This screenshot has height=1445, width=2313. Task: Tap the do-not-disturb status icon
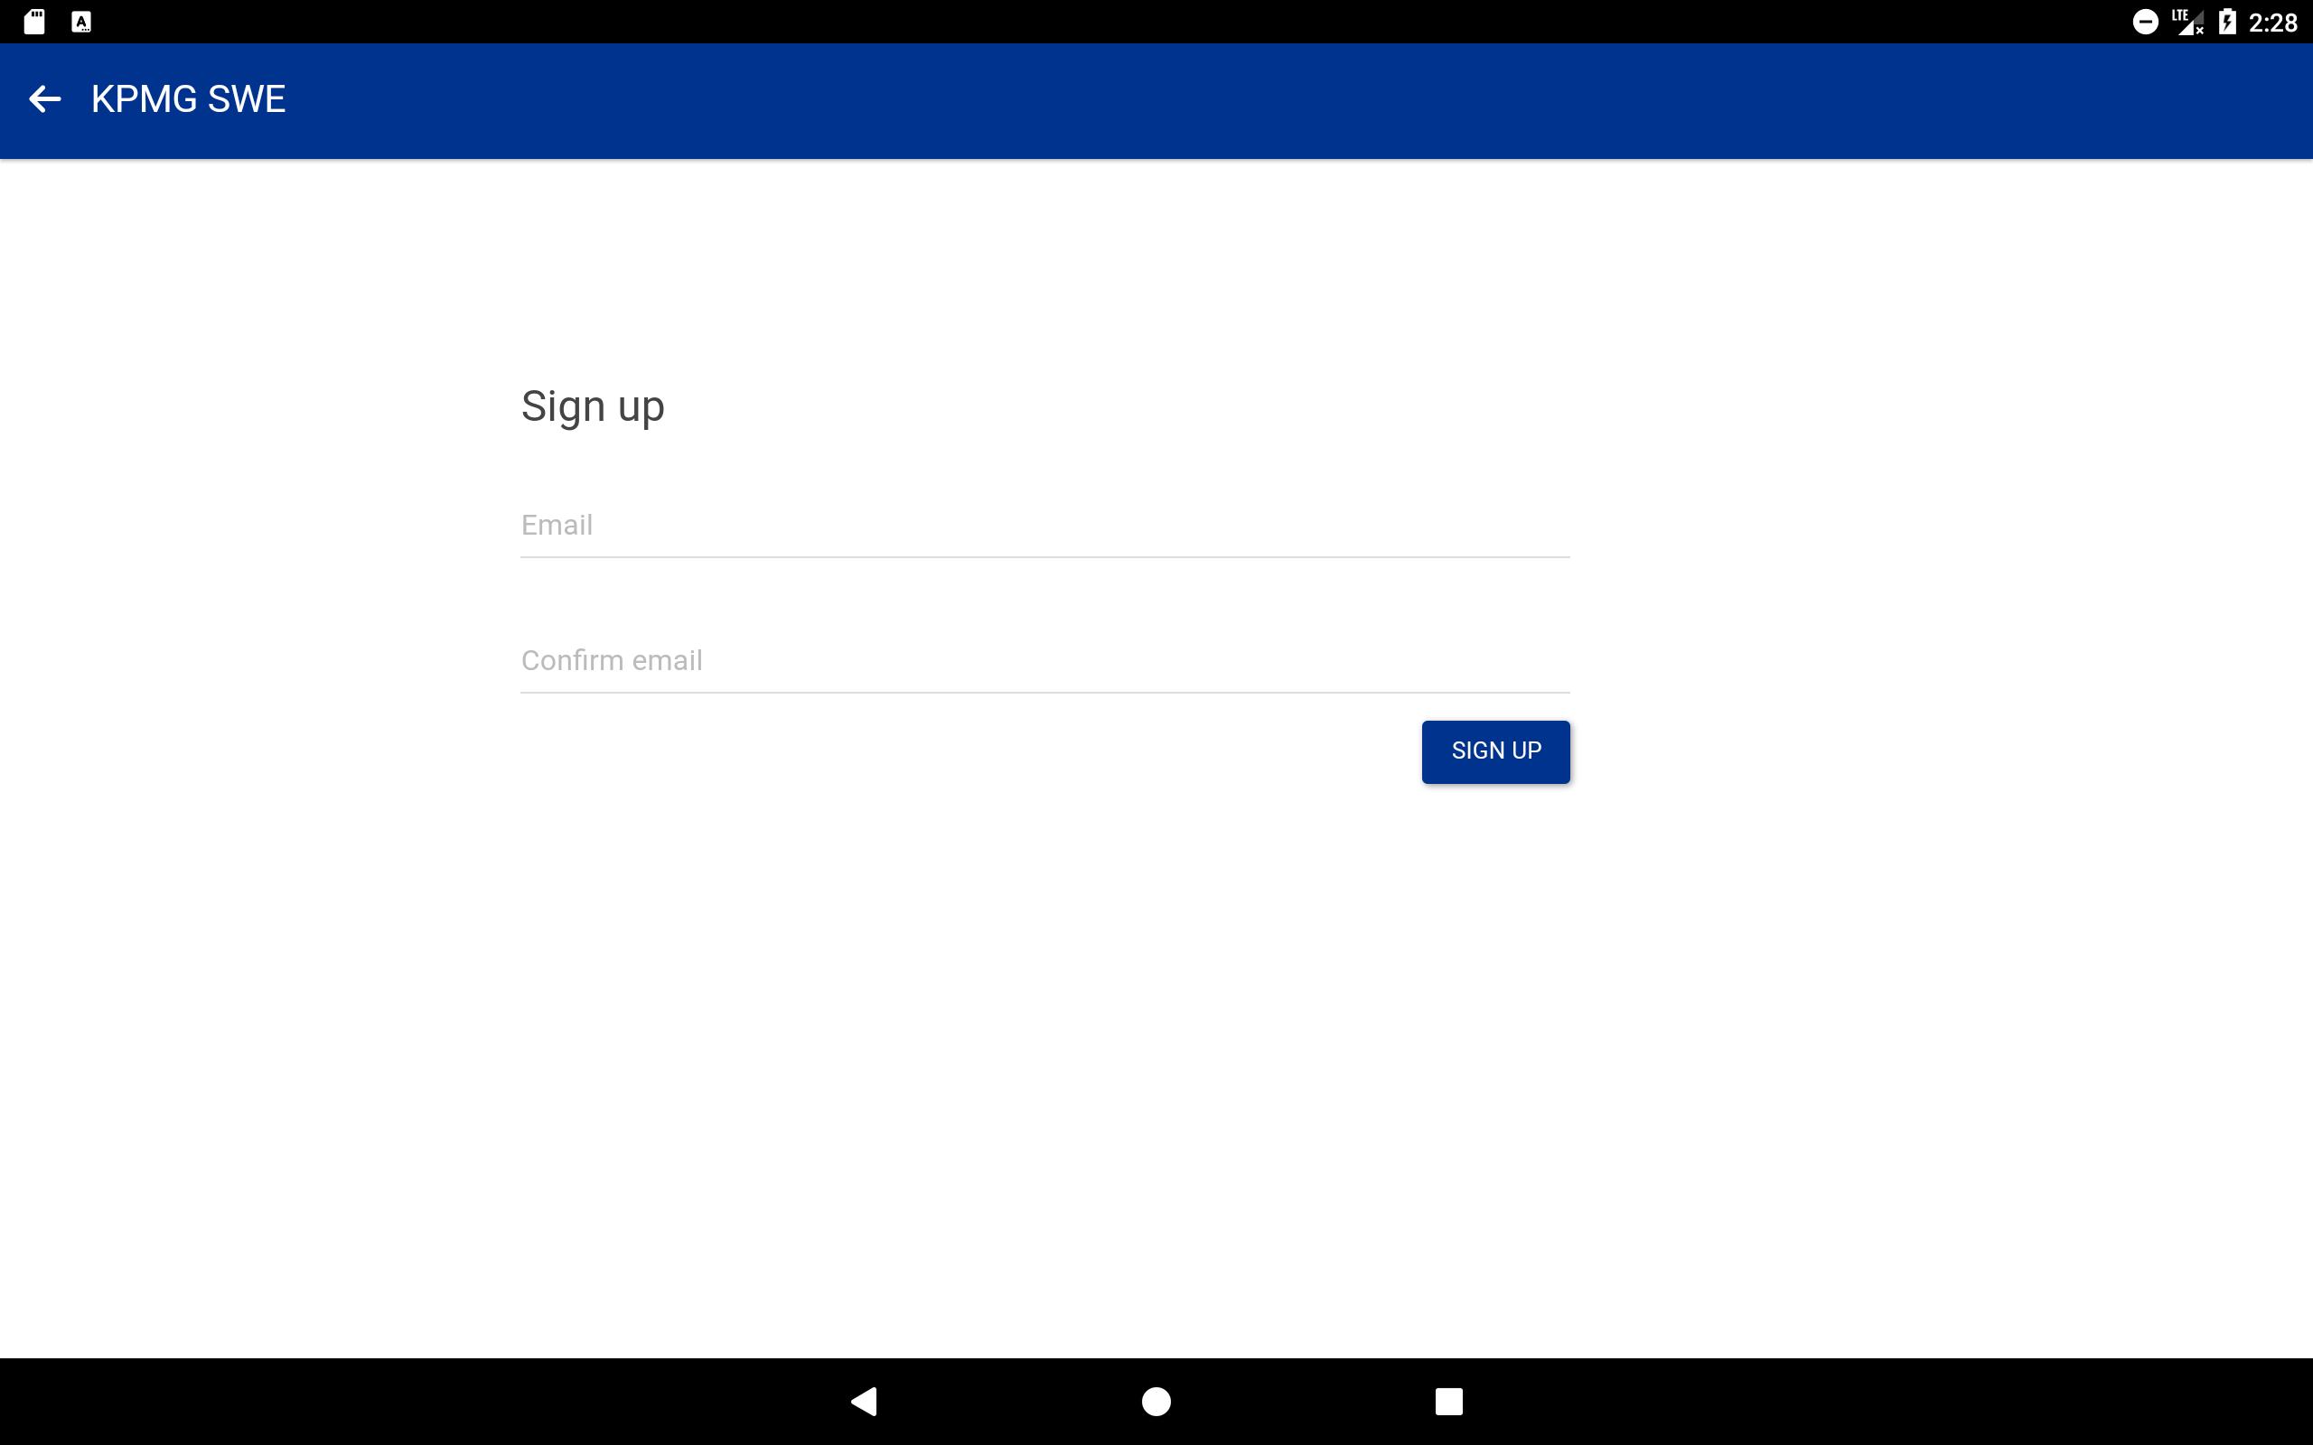pyautogui.click(x=2145, y=22)
